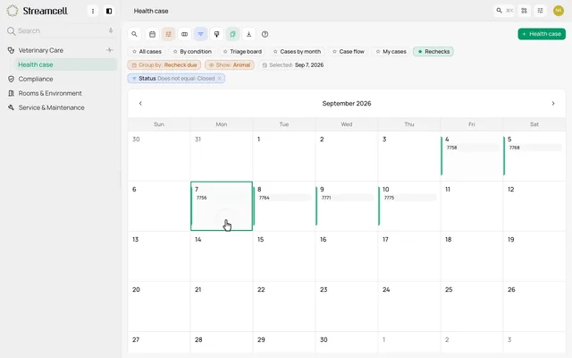The height and width of the screenshot is (358, 572).
Task: Edit the Status Does not equal Closed filter
Action: coord(177,79)
